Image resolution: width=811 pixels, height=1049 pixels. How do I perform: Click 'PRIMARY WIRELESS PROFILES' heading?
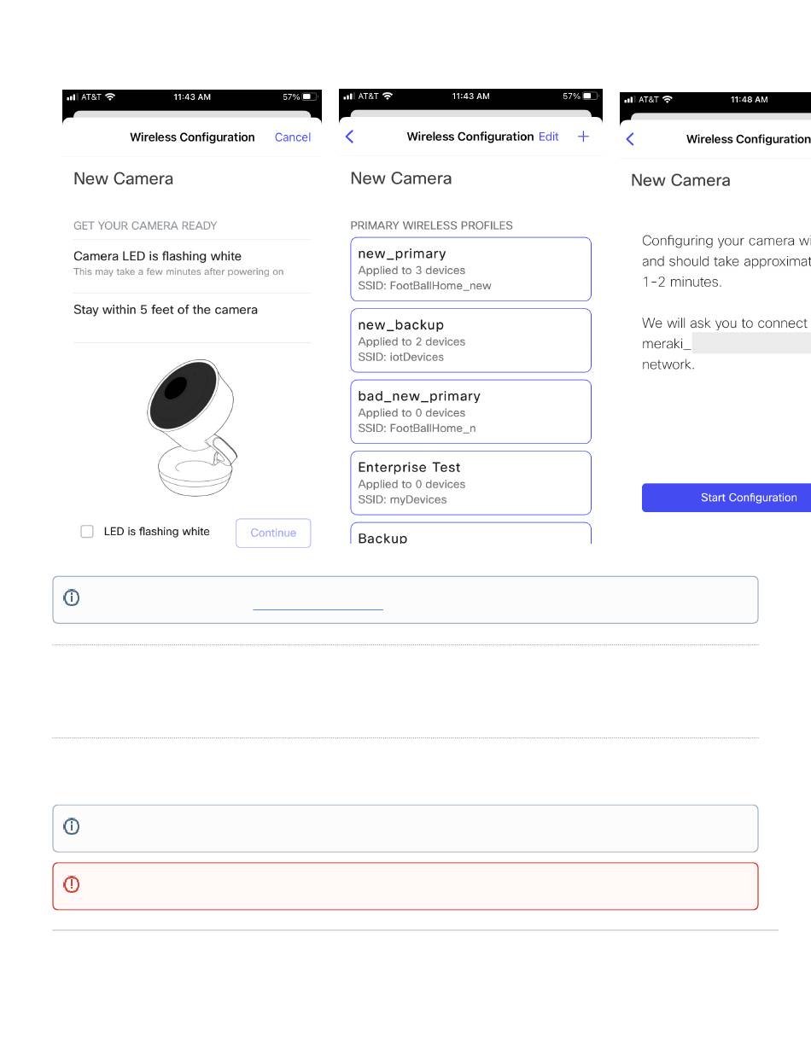(x=431, y=226)
